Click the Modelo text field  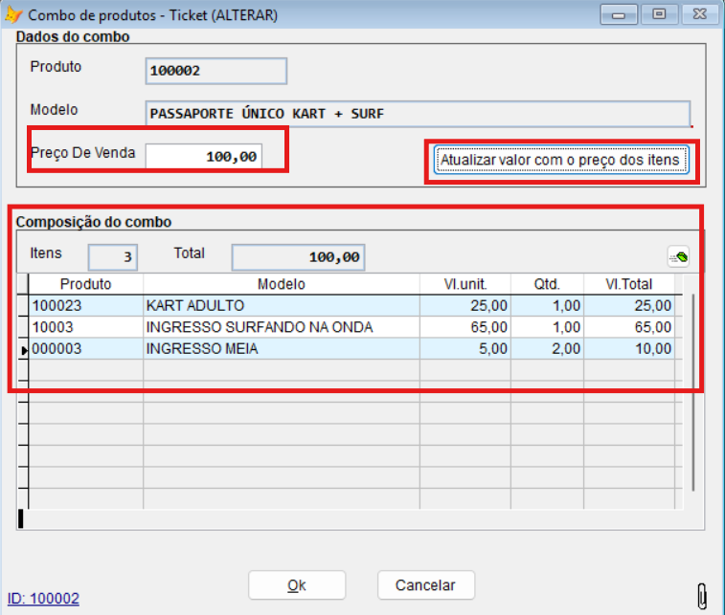pyautogui.click(x=417, y=114)
